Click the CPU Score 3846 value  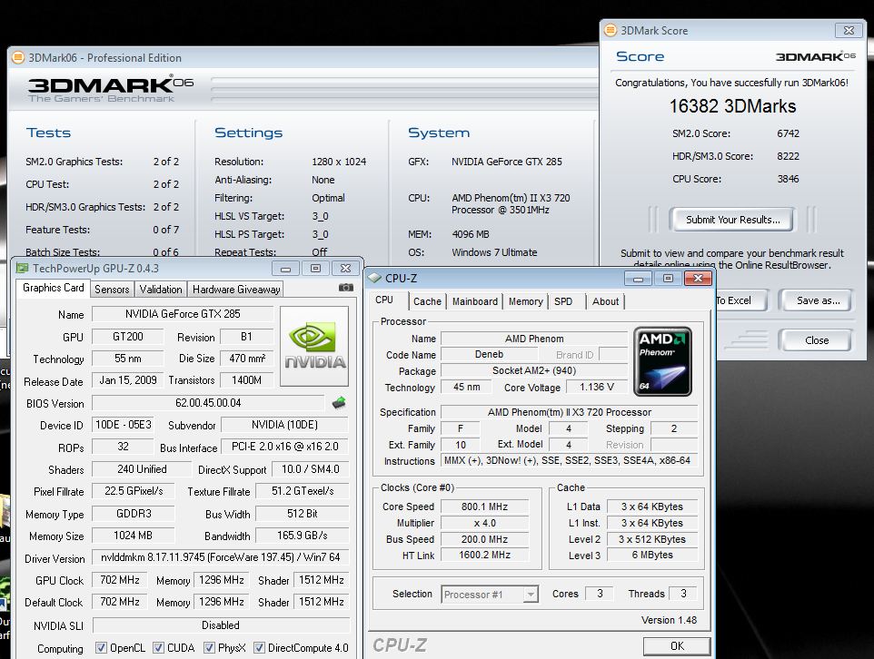788,179
